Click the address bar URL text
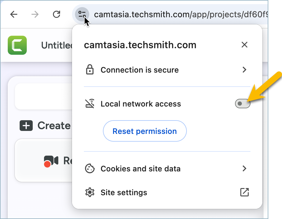282x219 pixels. pyautogui.click(x=181, y=14)
